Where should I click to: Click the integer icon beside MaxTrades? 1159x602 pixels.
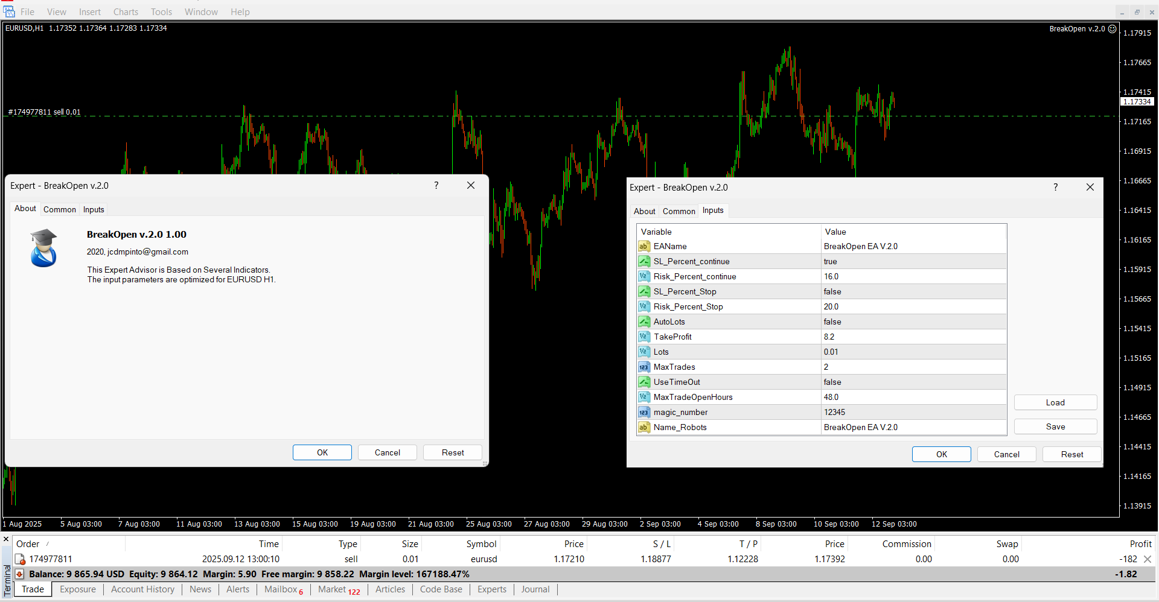coord(644,367)
